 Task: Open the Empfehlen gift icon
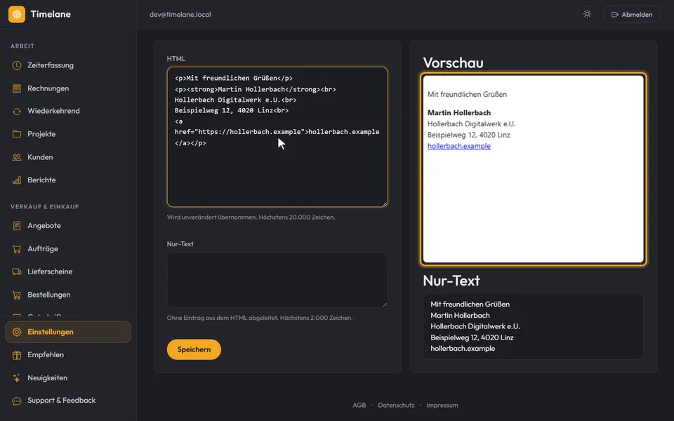click(17, 355)
